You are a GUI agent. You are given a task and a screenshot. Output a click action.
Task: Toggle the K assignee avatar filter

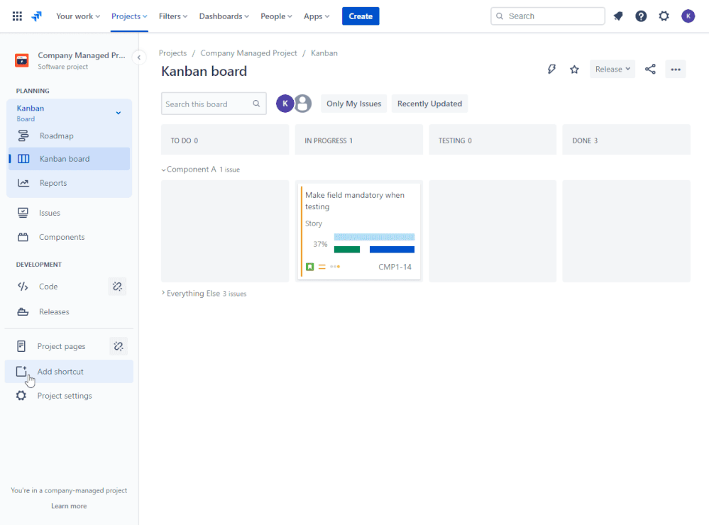285,104
